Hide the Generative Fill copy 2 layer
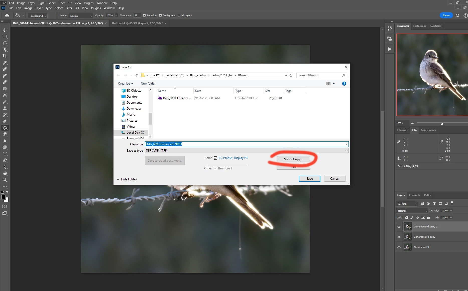468x291 pixels. point(399,227)
